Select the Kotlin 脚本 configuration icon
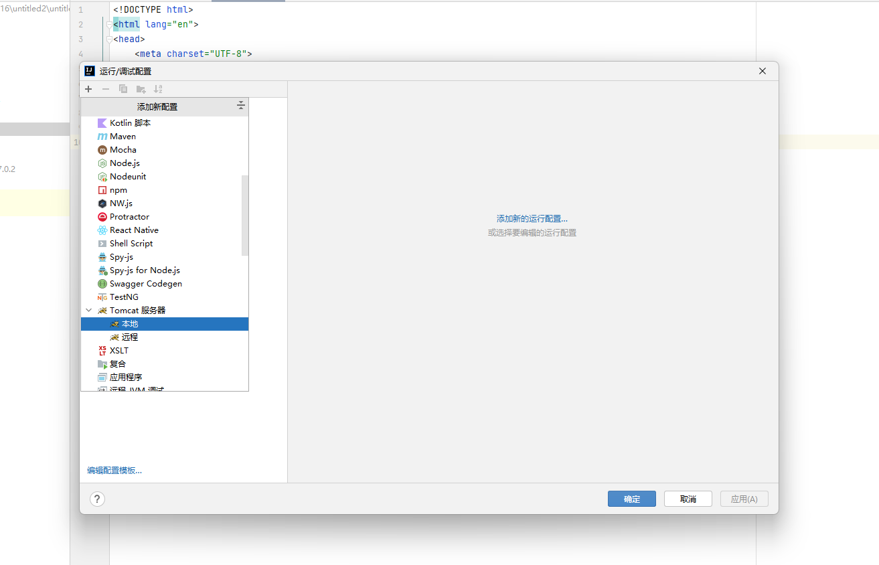 [x=102, y=123]
